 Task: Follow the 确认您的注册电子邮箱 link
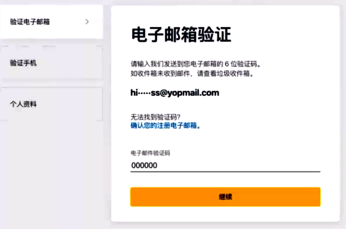tap(164, 125)
